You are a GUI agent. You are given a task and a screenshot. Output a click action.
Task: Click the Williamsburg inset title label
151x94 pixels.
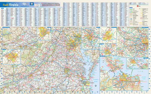pyautogui.click(x=146, y=58)
